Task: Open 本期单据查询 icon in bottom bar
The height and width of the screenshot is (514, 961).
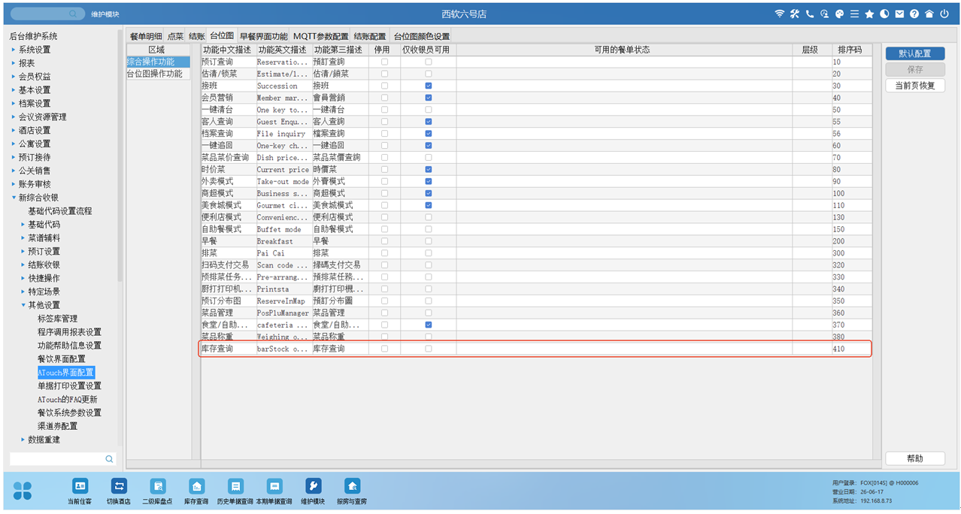Action: [274, 485]
